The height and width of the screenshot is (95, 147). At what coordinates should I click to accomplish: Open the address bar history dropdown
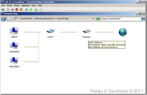93,19
